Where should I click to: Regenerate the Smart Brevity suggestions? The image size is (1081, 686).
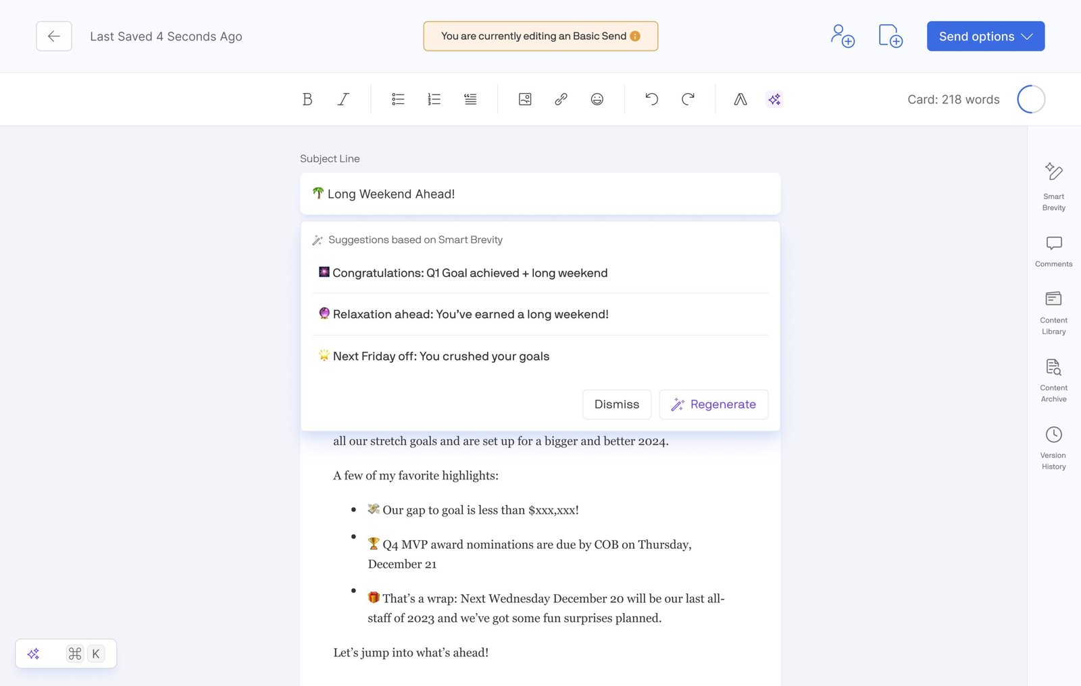point(713,404)
